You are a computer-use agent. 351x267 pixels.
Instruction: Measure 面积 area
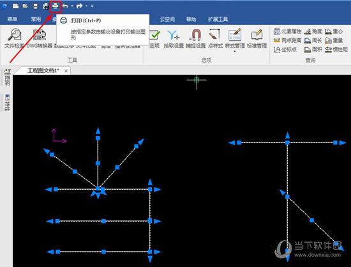[x=313, y=49]
